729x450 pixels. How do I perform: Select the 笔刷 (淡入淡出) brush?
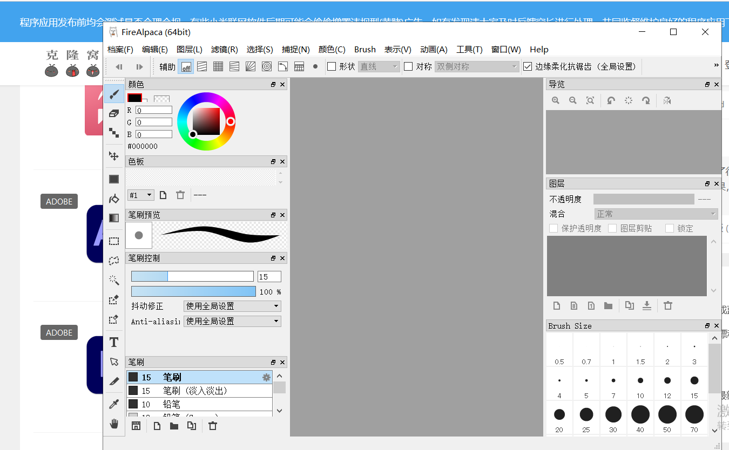click(200, 391)
